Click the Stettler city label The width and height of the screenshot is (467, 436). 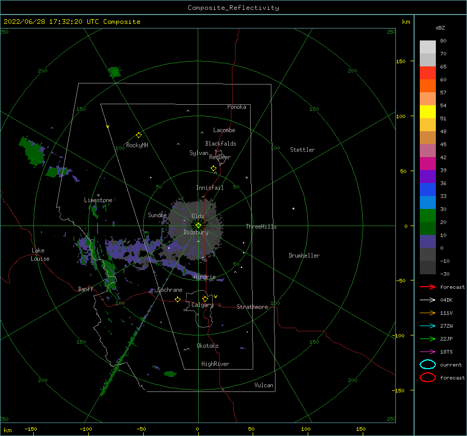pyautogui.click(x=303, y=150)
